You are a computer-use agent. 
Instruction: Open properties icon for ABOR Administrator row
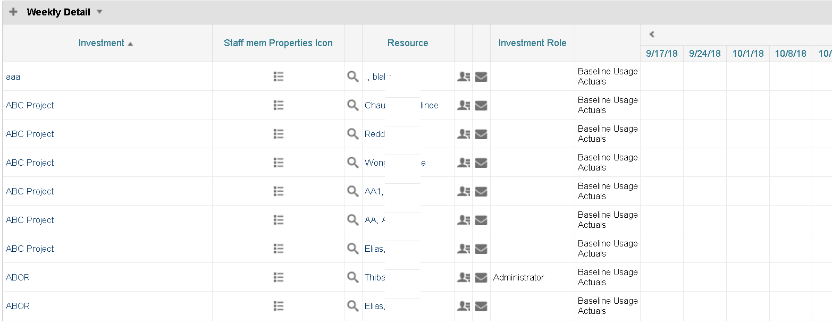tap(278, 277)
